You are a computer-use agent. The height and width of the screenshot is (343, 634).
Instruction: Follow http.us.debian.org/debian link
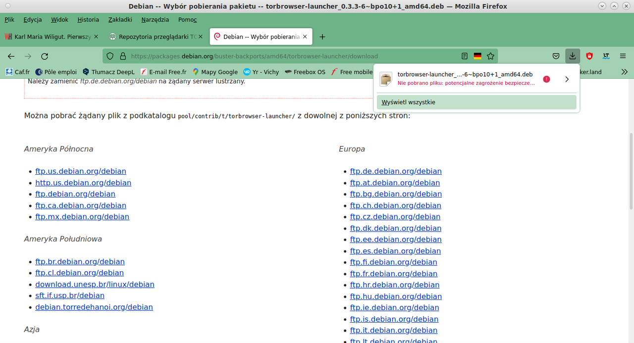[x=83, y=183]
